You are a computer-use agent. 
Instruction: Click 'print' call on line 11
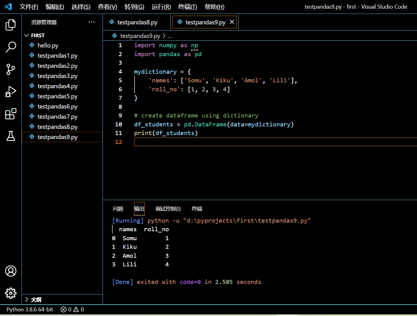[143, 133]
